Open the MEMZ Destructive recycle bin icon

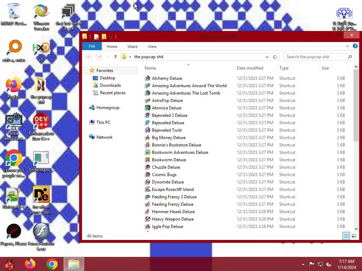(14, 14)
